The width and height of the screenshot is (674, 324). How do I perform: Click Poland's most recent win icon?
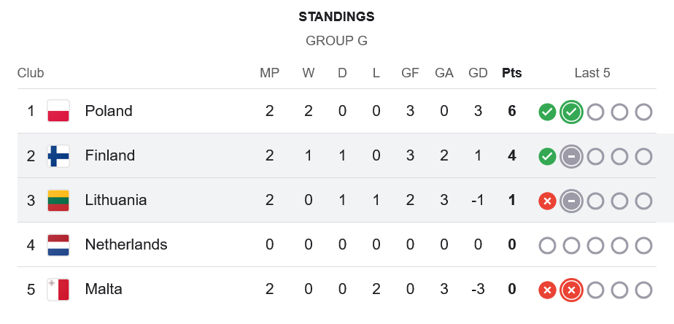(571, 112)
